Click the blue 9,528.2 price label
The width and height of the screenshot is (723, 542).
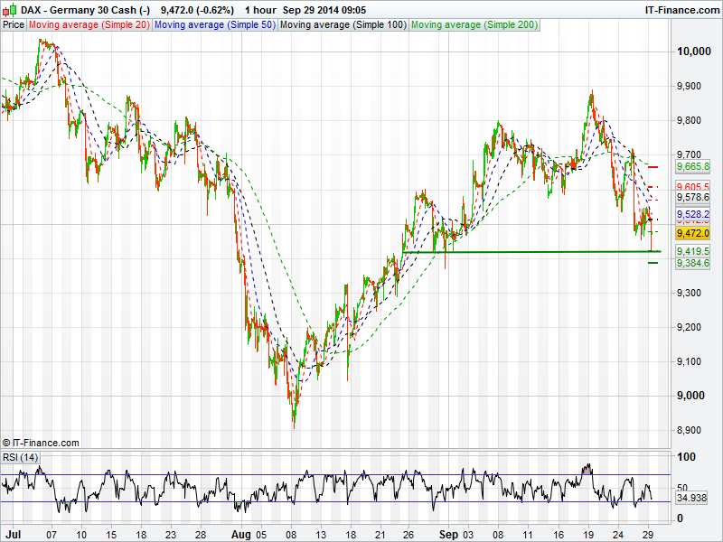(694, 214)
